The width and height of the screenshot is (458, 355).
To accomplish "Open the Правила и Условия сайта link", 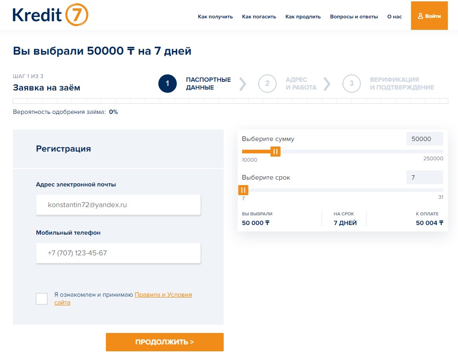I will point(123,299).
